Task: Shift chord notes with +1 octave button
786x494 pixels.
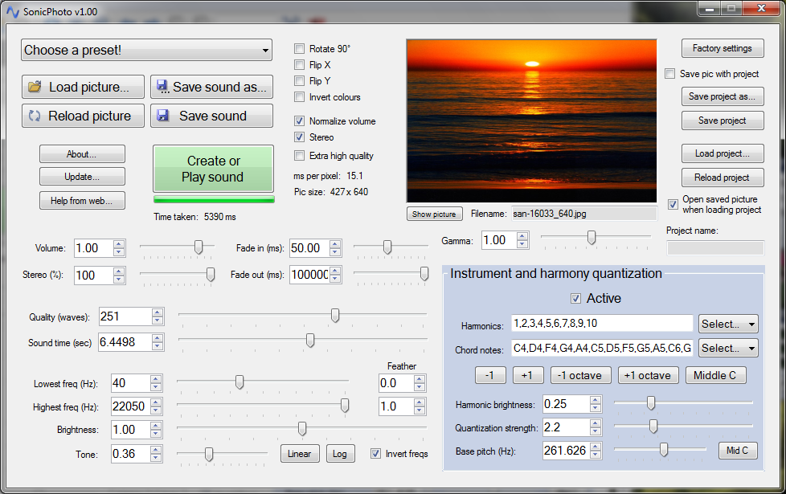Action: pos(649,375)
